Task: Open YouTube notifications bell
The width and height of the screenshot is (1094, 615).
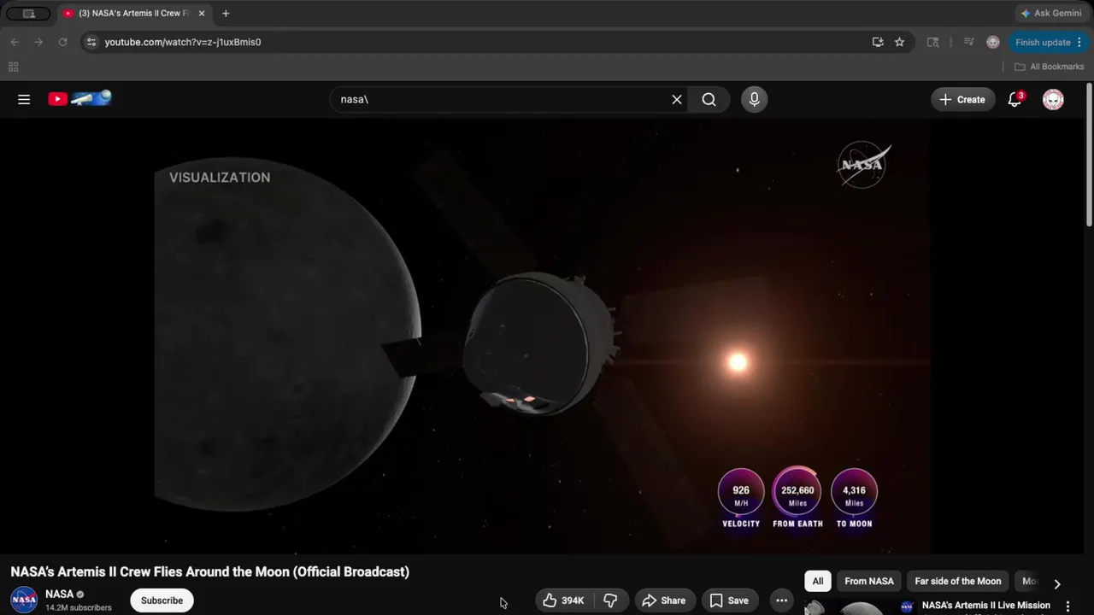Action: (1015, 99)
